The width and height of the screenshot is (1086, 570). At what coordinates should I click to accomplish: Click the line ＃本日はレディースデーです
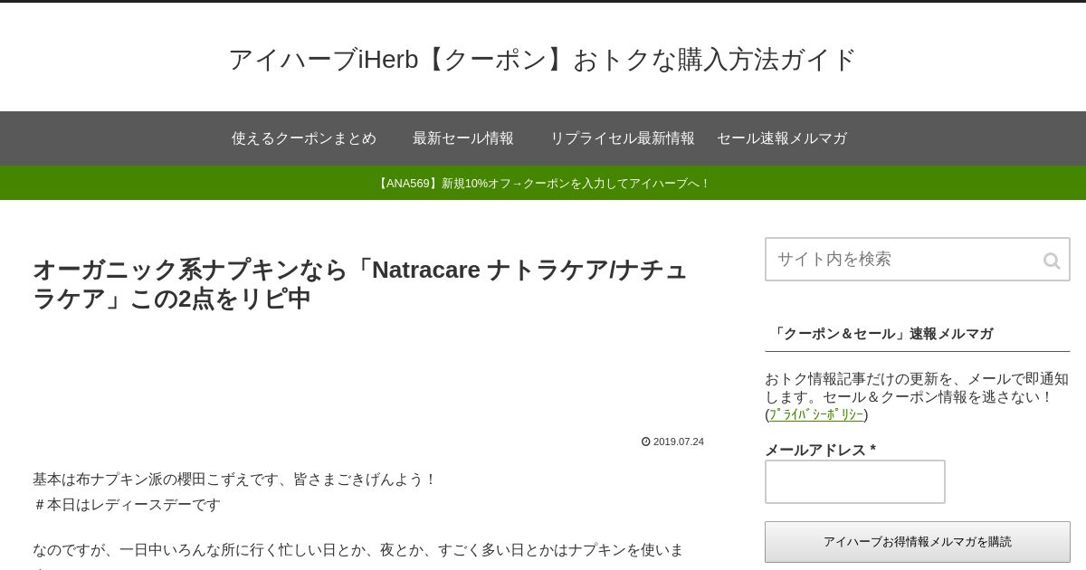tap(127, 504)
